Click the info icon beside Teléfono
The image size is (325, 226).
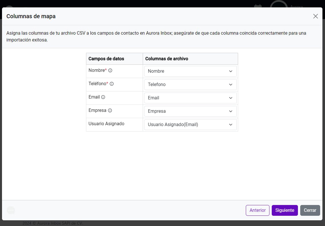click(x=112, y=84)
